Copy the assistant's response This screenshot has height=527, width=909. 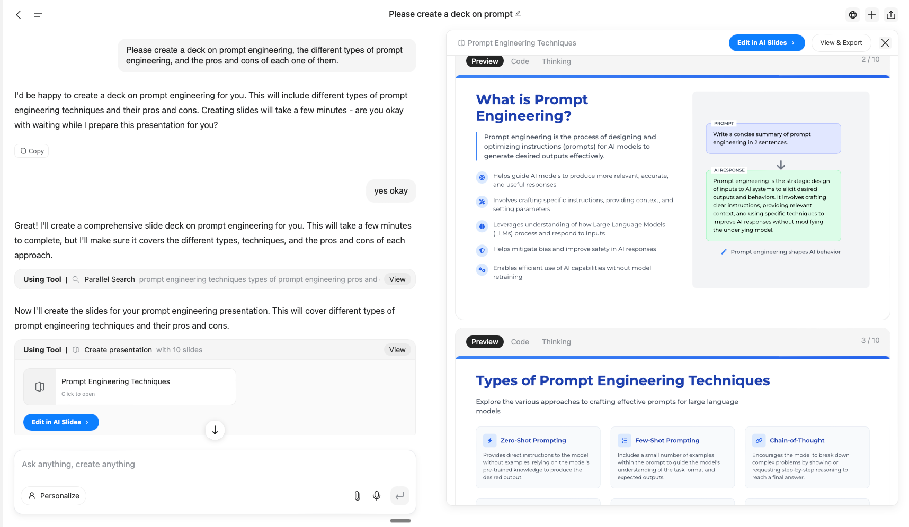click(31, 151)
